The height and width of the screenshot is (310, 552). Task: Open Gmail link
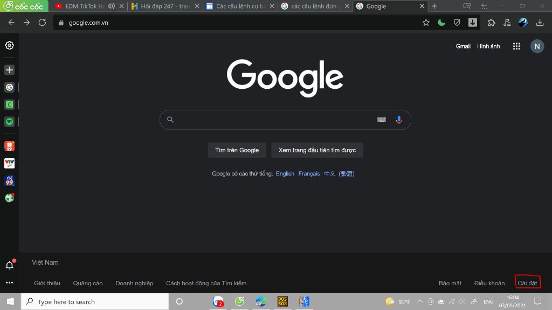[x=463, y=46]
